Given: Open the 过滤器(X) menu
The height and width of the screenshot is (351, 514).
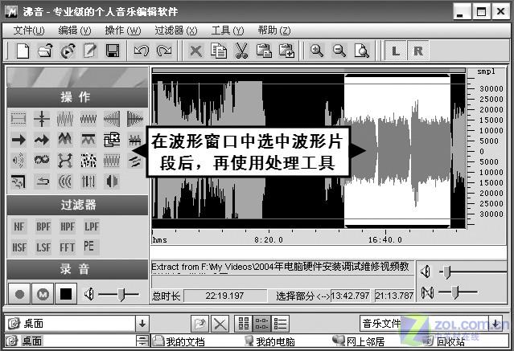Looking at the screenshot, I should [176, 31].
